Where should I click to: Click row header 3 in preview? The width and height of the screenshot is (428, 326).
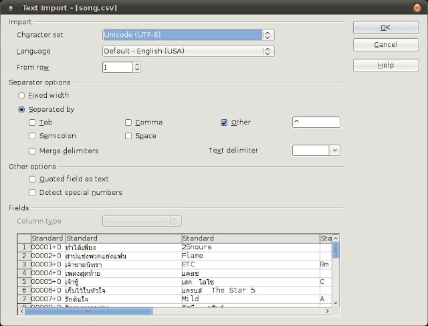pyautogui.click(x=24, y=264)
